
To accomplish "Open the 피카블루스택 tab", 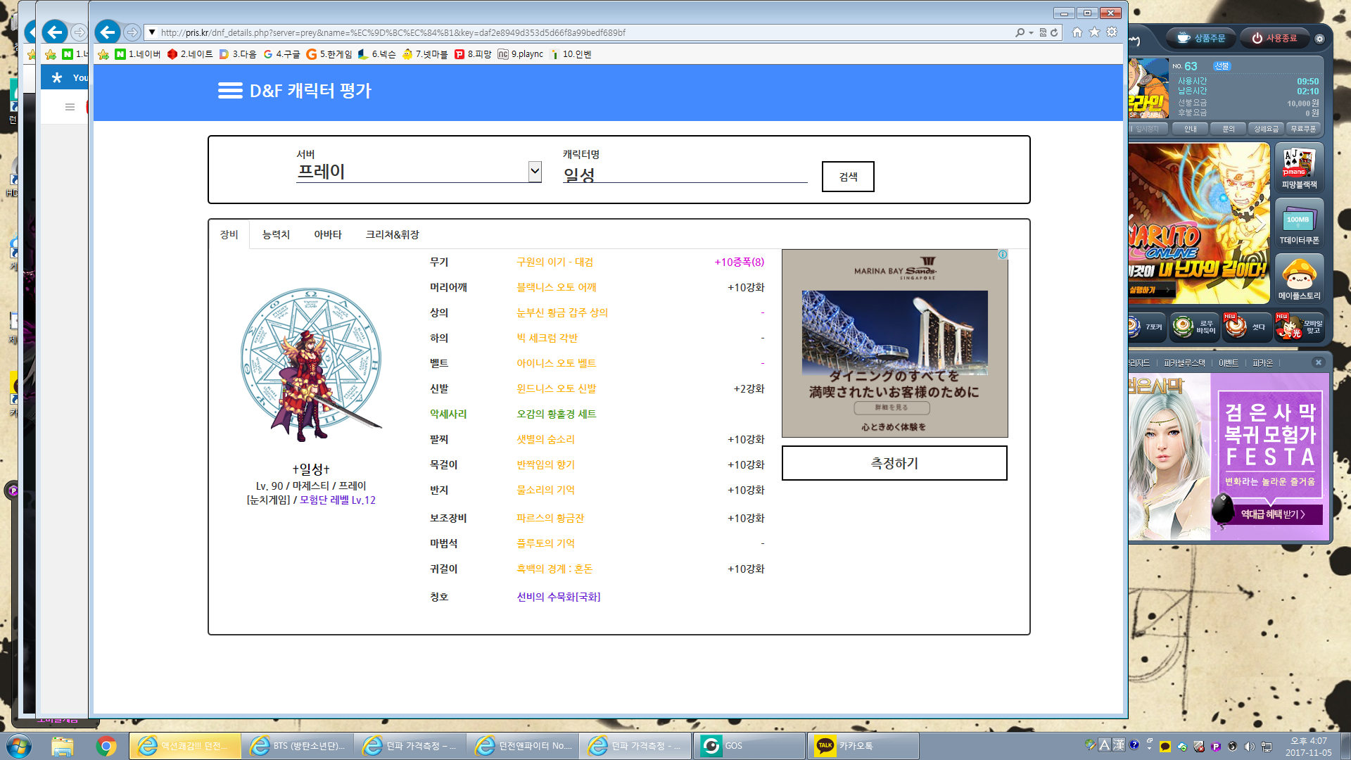I will 1184,363.
